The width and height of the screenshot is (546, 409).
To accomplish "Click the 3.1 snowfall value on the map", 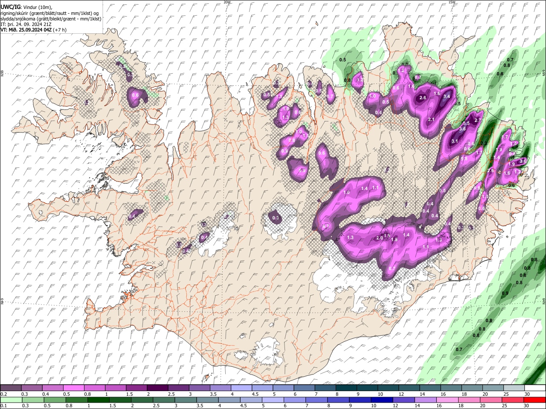I will tap(455, 141).
